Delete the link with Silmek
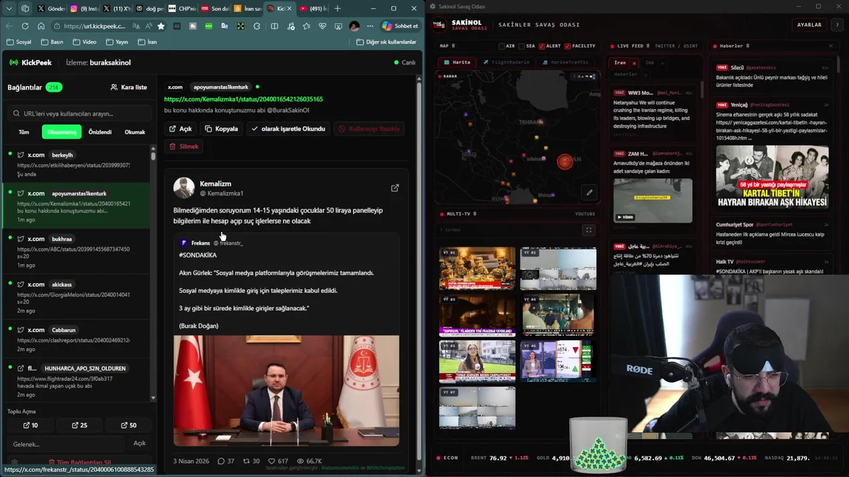This screenshot has height=477, width=849. [x=184, y=146]
